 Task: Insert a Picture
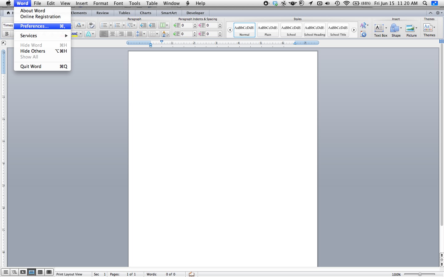click(x=412, y=30)
